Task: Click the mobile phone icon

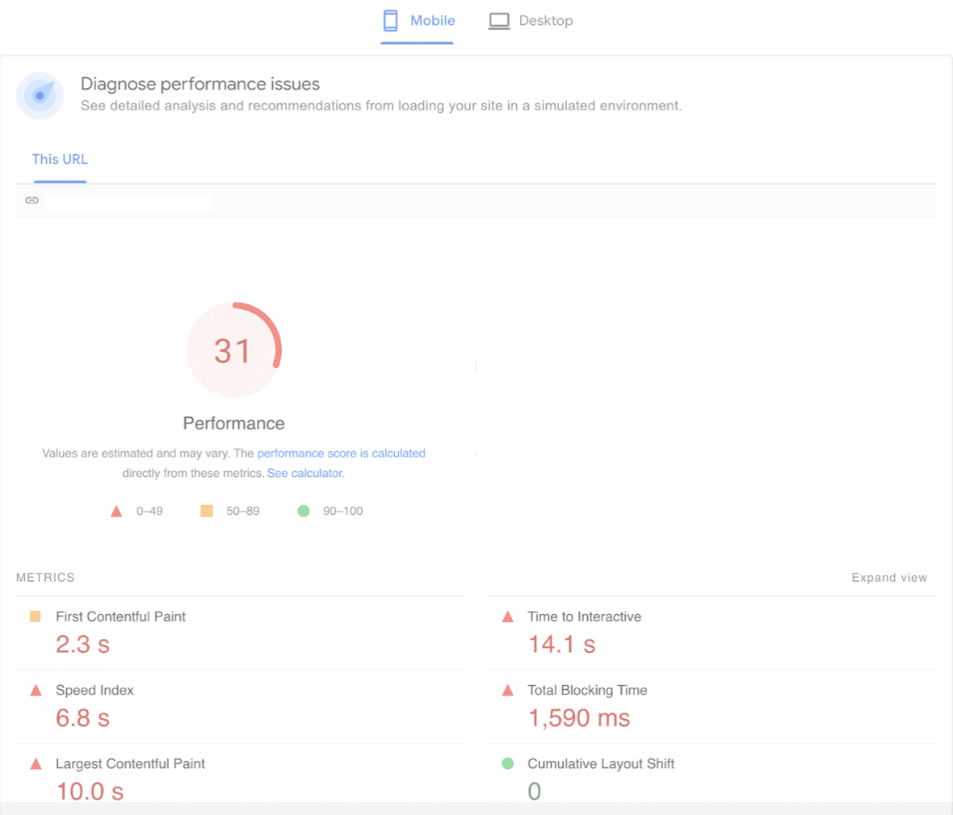Action: 390,21
